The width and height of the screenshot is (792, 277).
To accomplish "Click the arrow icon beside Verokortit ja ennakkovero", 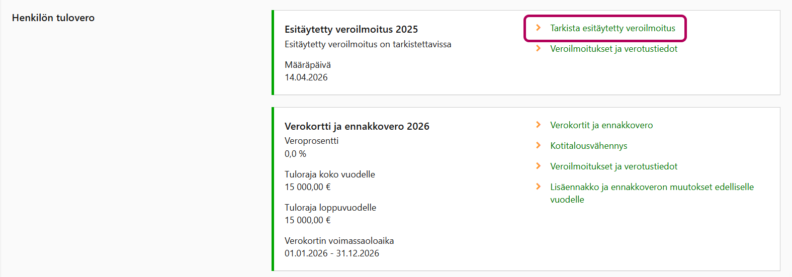I will (x=539, y=125).
